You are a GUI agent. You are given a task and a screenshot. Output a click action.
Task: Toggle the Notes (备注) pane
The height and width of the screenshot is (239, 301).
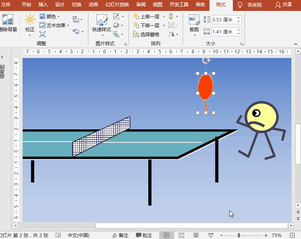point(120,235)
